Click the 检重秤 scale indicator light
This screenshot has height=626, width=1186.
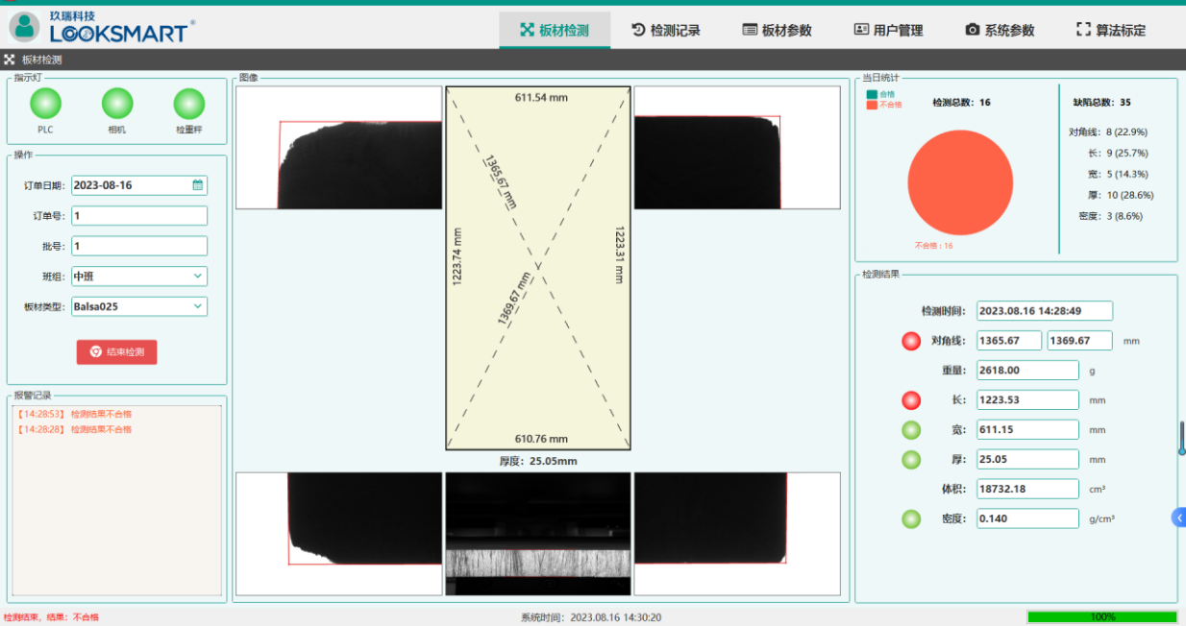pyautogui.click(x=188, y=103)
